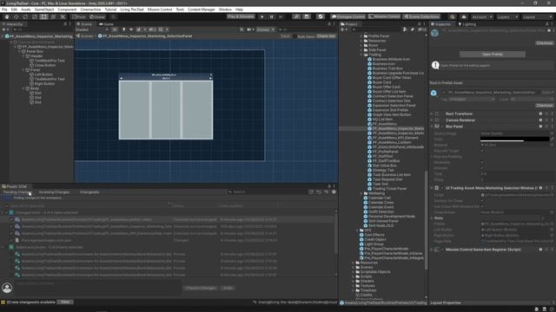Toggle the Auto Save checkbox

(295, 36)
